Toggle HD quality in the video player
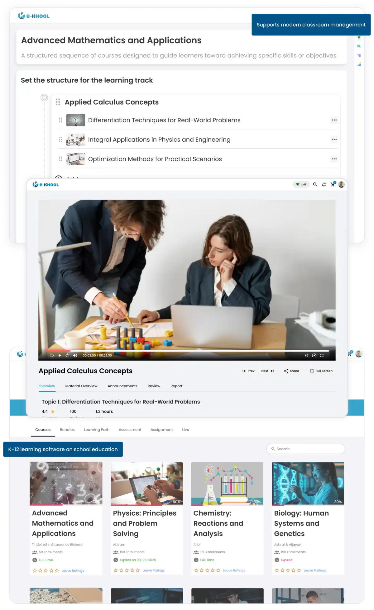The image size is (374, 610). 306,355
